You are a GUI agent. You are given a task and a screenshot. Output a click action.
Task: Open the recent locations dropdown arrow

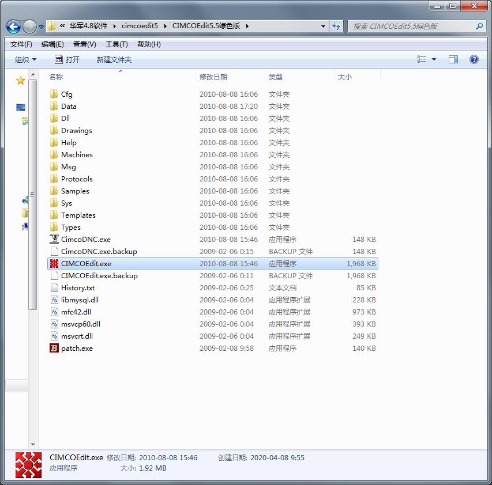[41, 27]
